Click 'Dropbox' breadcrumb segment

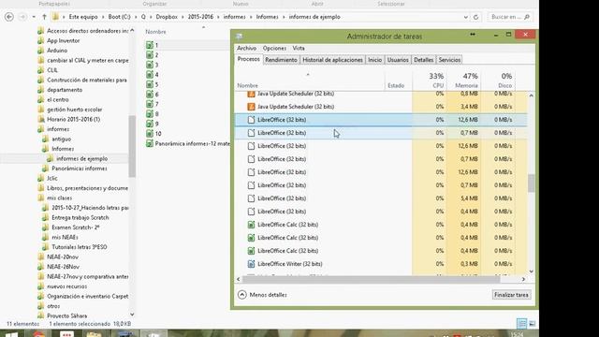167,17
